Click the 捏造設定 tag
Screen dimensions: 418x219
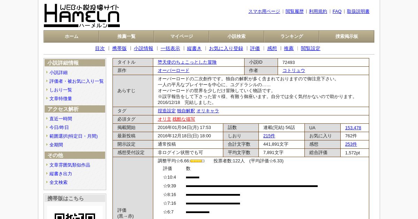click(167, 111)
